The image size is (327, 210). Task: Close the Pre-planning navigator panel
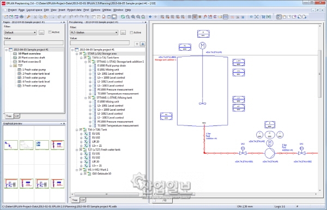(x=146, y=22)
